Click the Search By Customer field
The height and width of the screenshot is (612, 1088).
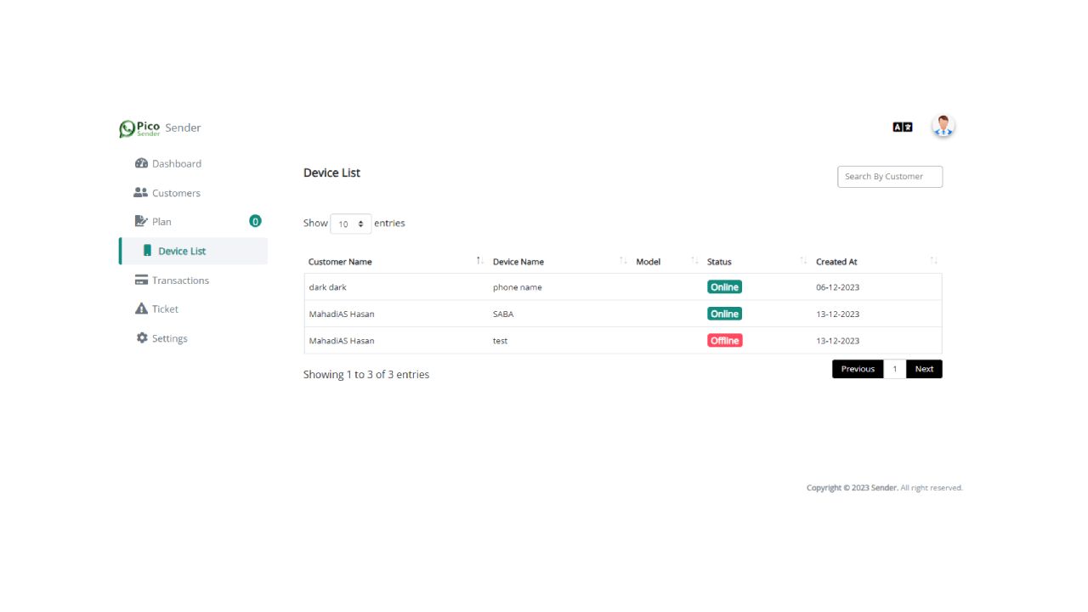(x=889, y=177)
